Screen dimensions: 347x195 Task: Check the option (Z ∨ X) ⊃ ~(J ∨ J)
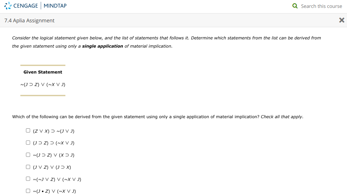click(28, 130)
